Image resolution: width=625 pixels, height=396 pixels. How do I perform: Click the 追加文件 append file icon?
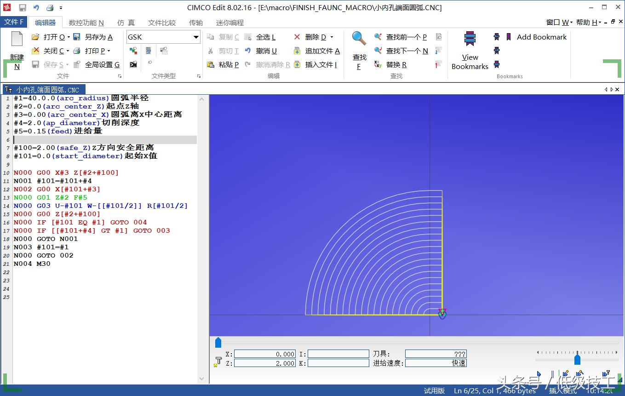click(x=297, y=51)
